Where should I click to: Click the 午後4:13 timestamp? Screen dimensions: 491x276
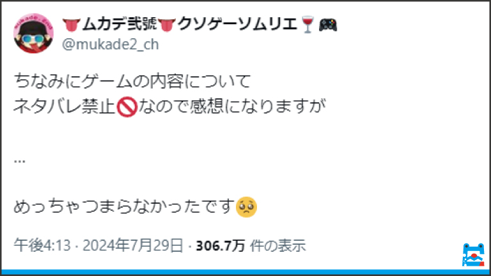tap(42, 245)
